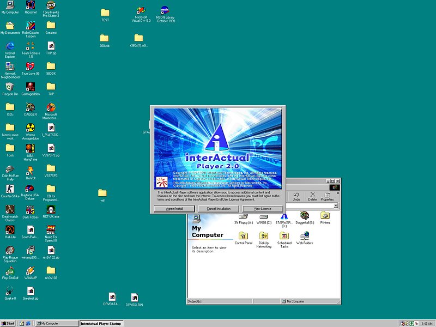Select the Web Folders icon
The image size is (436, 327).
[305, 235]
